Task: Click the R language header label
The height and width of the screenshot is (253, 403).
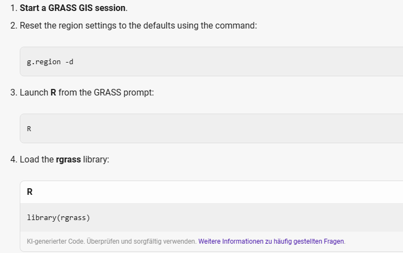Action: coord(30,192)
